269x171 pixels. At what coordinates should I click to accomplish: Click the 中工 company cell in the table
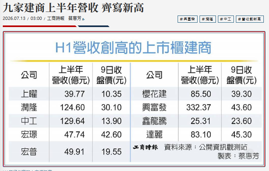tap(29, 121)
